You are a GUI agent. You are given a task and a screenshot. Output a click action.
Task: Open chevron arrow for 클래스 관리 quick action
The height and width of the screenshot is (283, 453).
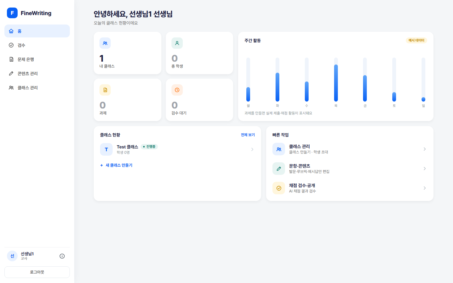pyautogui.click(x=425, y=149)
